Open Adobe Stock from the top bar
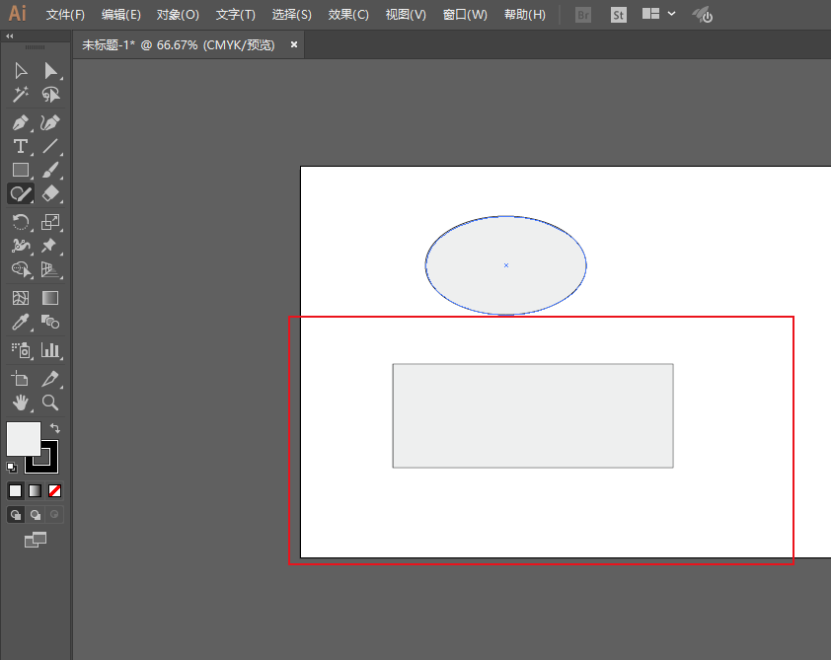 [x=618, y=14]
